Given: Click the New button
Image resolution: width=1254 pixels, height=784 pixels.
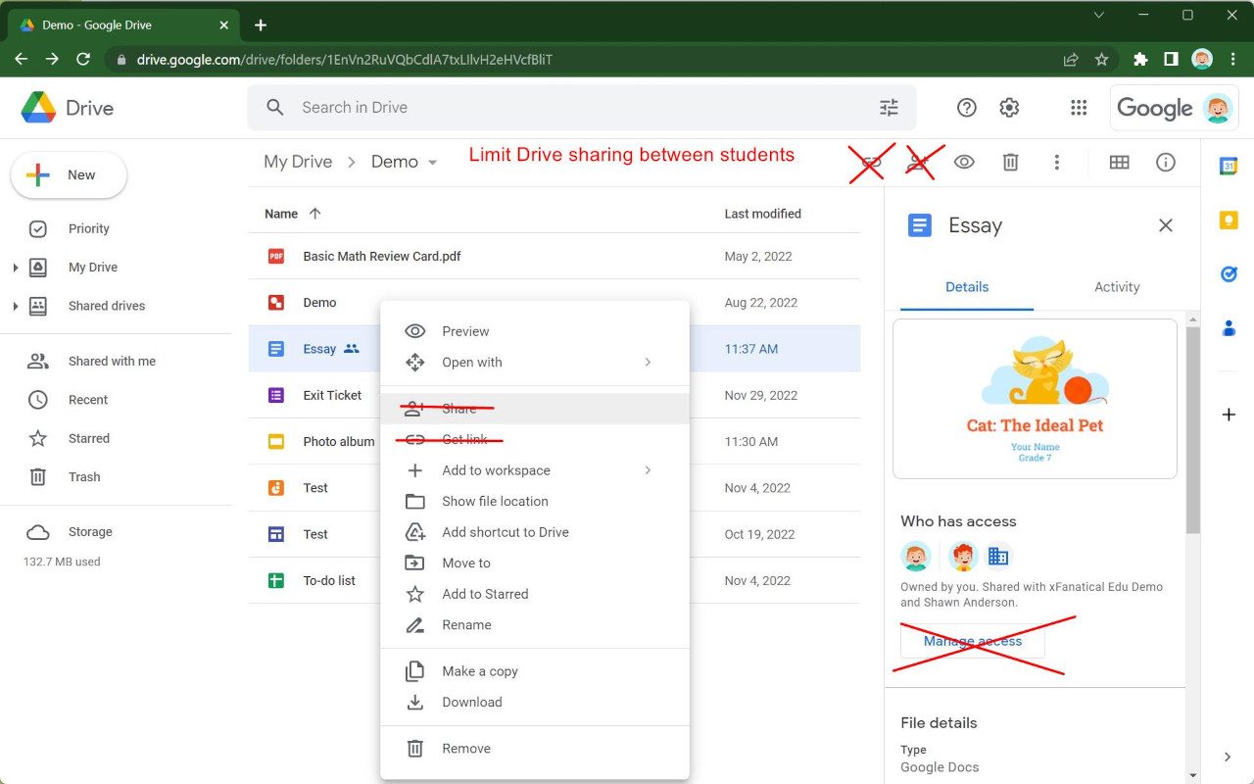Looking at the screenshot, I should (69, 175).
